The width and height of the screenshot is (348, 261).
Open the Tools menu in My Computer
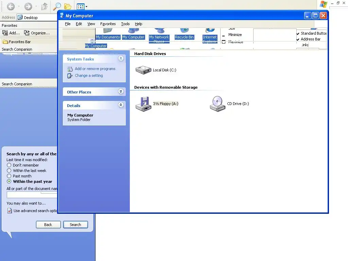125,24
